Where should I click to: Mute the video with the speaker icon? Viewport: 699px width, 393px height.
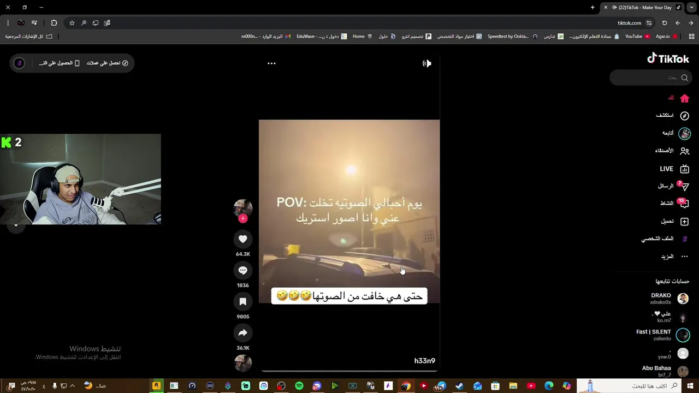[427, 63]
